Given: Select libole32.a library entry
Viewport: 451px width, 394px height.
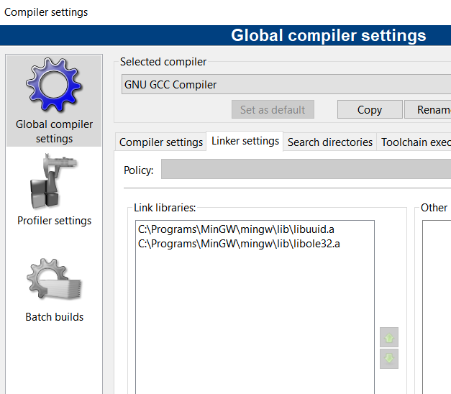Looking at the screenshot, I should tap(255, 244).
